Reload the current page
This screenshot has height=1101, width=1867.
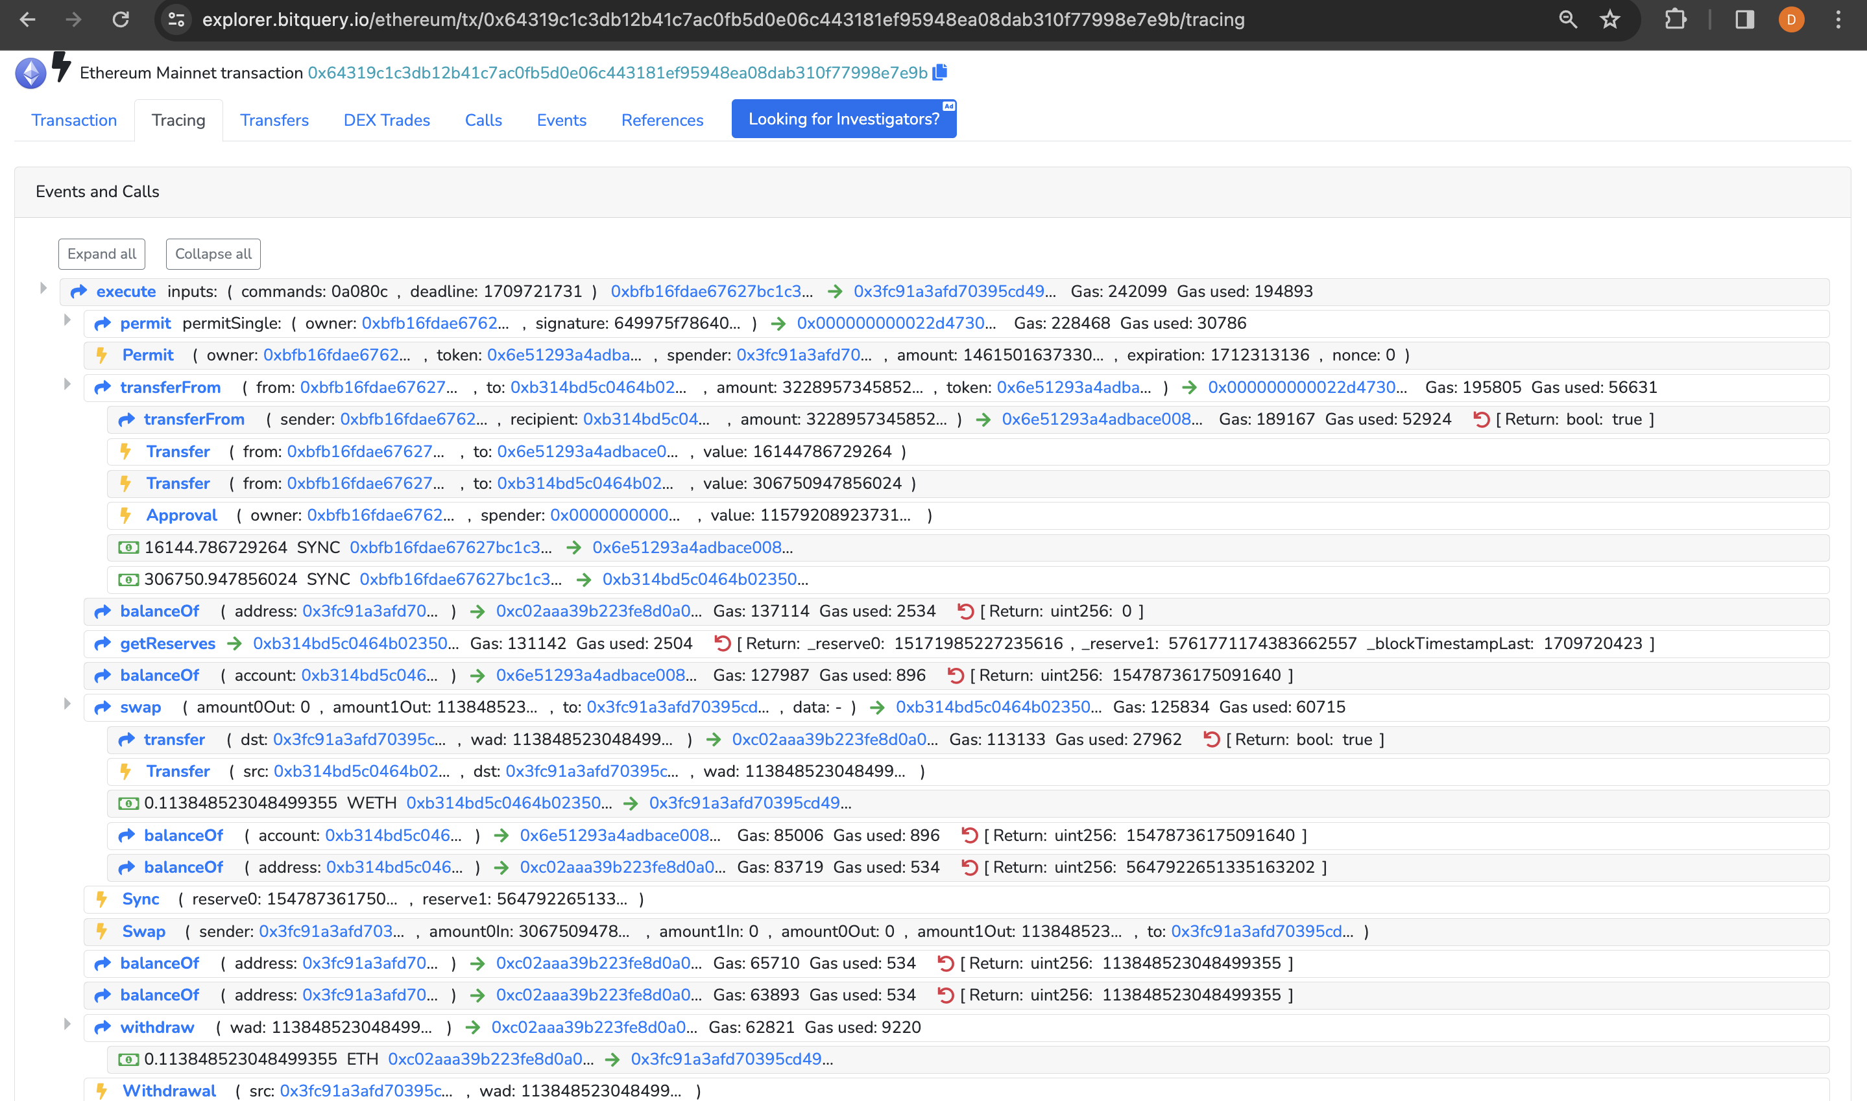120,20
